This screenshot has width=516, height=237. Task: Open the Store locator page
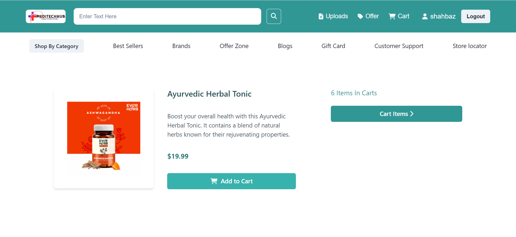click(470, 46)
